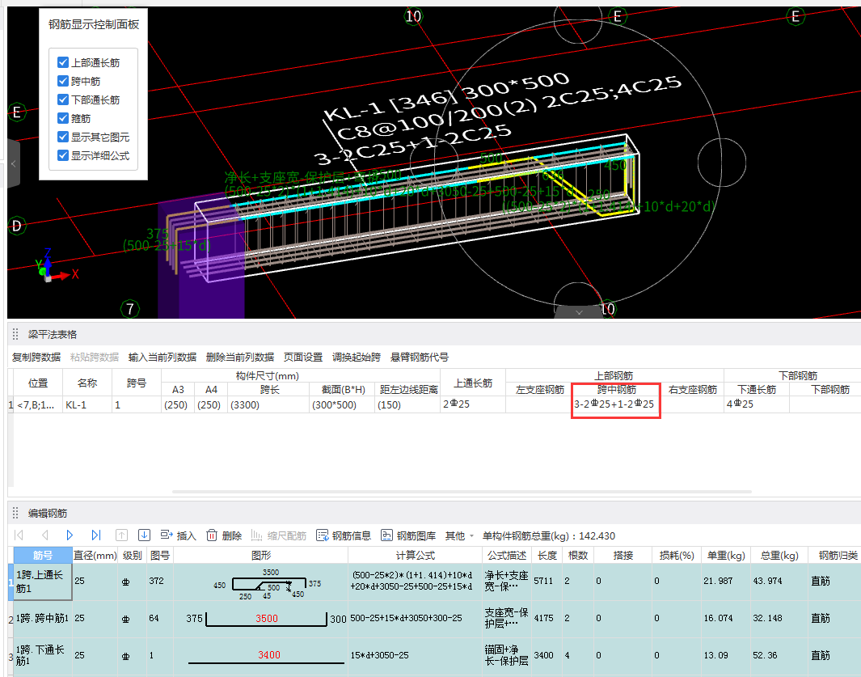Image resolution: width=861 pixels, height=677 pixels.
Task: Select the 跨长 cell (3300)
Action: pos(268,404)
